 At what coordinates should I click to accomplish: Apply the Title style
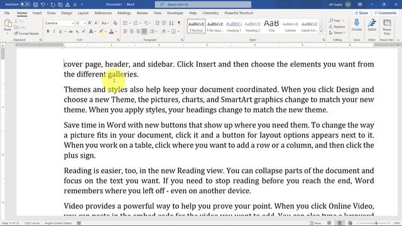click(271, 26)
